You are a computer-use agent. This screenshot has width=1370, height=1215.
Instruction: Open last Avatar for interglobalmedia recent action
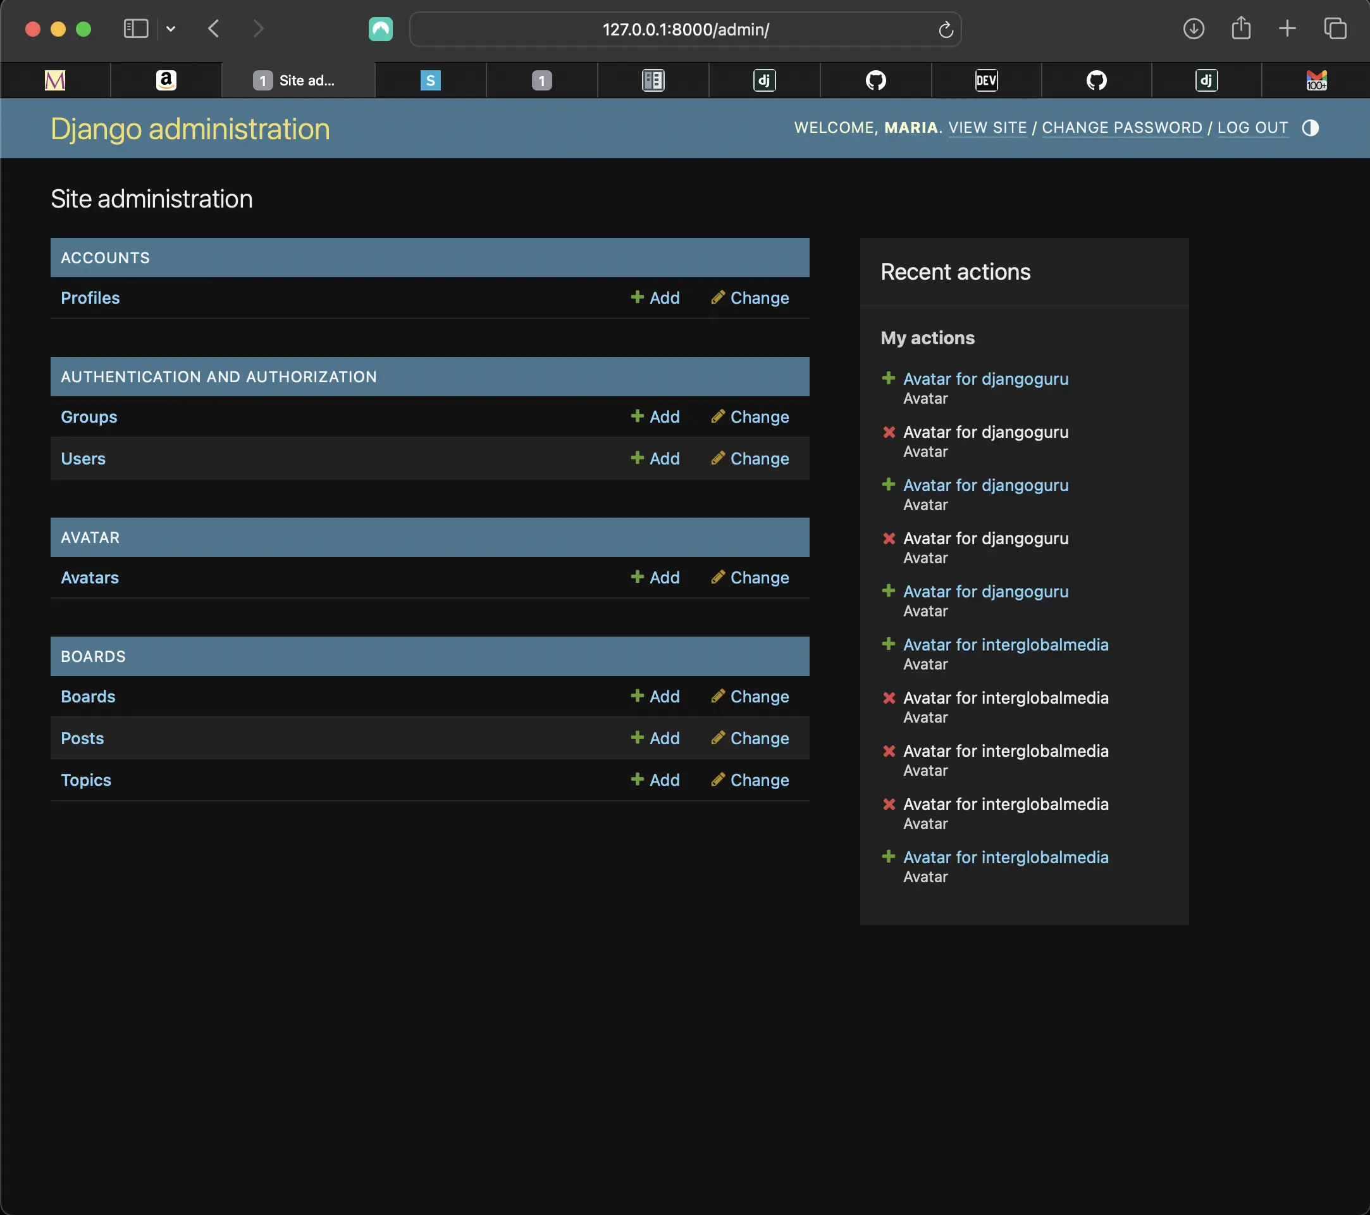(1006, 857)
